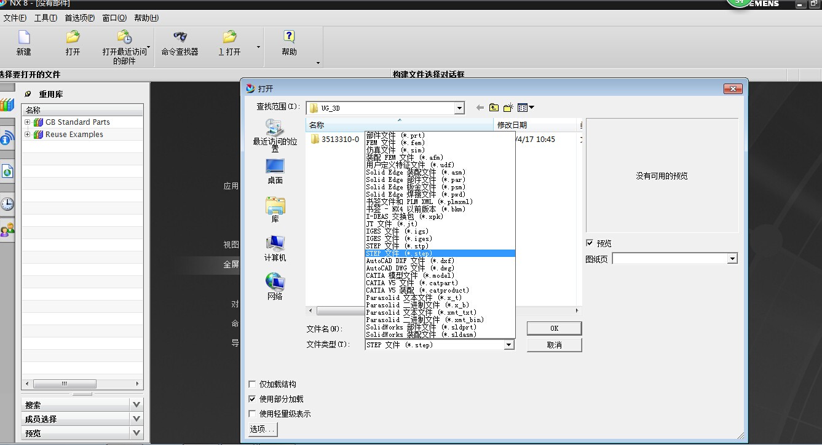822x445 pixels.
Task: Sort by the 修改日期 column header
Action: (x=537, y=125)
